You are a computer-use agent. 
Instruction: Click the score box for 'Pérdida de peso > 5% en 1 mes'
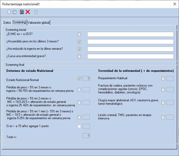click(x=86, y=117)
